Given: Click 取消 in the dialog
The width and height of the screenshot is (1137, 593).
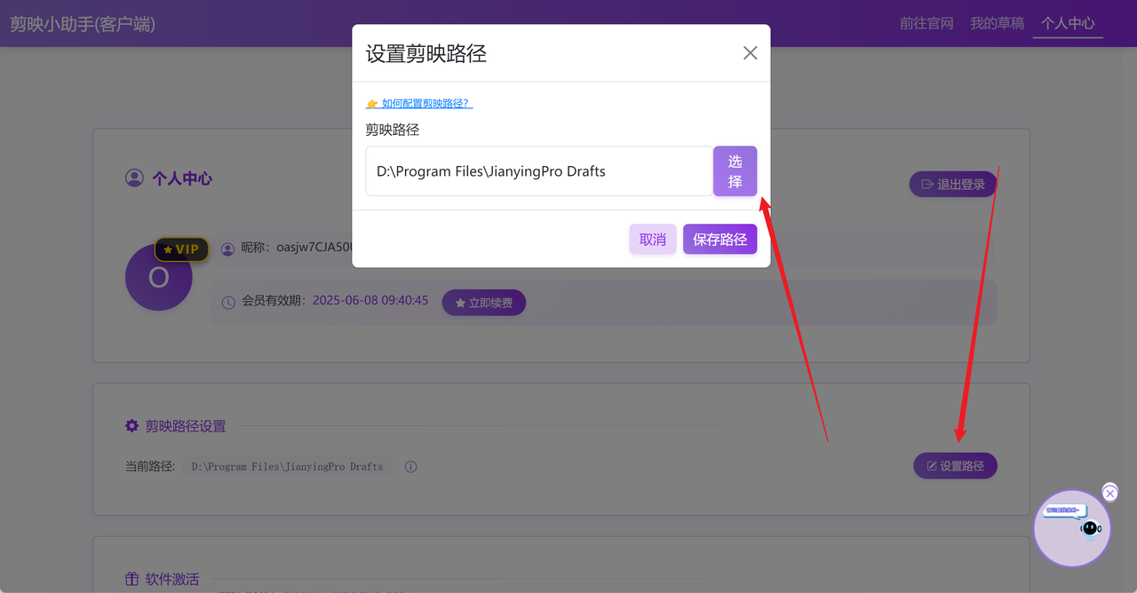Looking at the screenshot, I should (653, 240).
